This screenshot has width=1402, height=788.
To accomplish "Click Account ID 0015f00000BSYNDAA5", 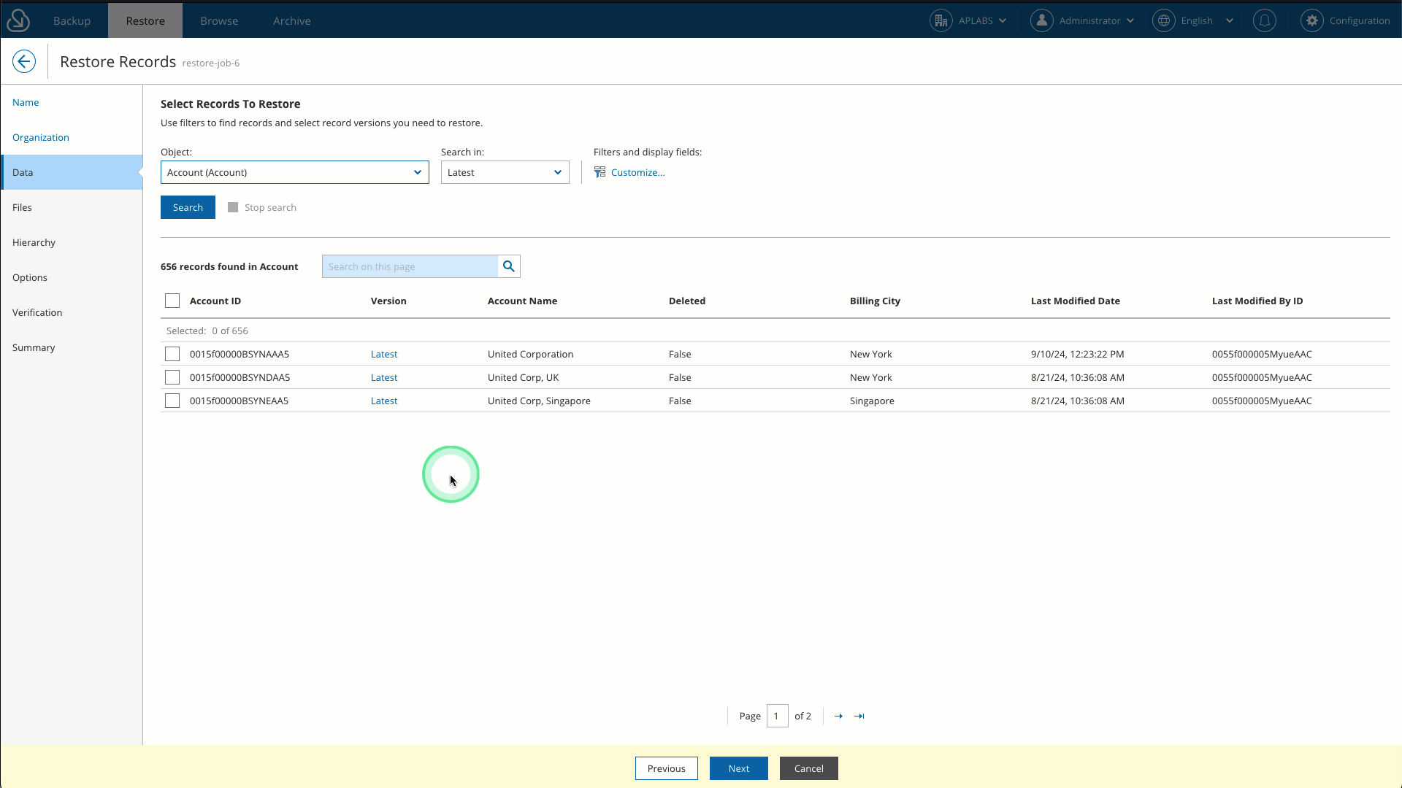I will (240, 377).
